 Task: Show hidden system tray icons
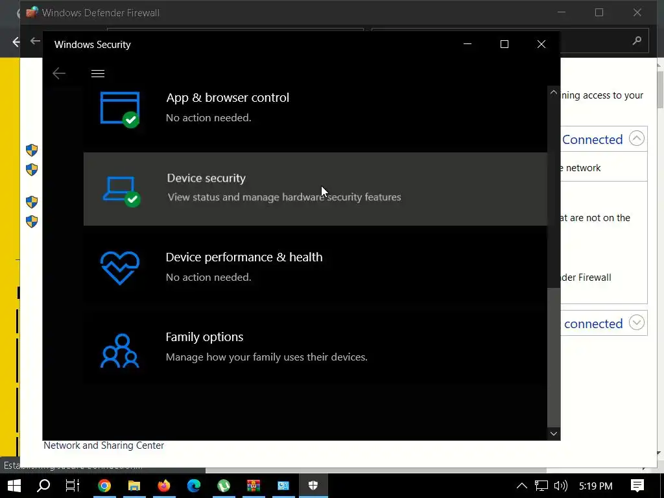[522, 486]
